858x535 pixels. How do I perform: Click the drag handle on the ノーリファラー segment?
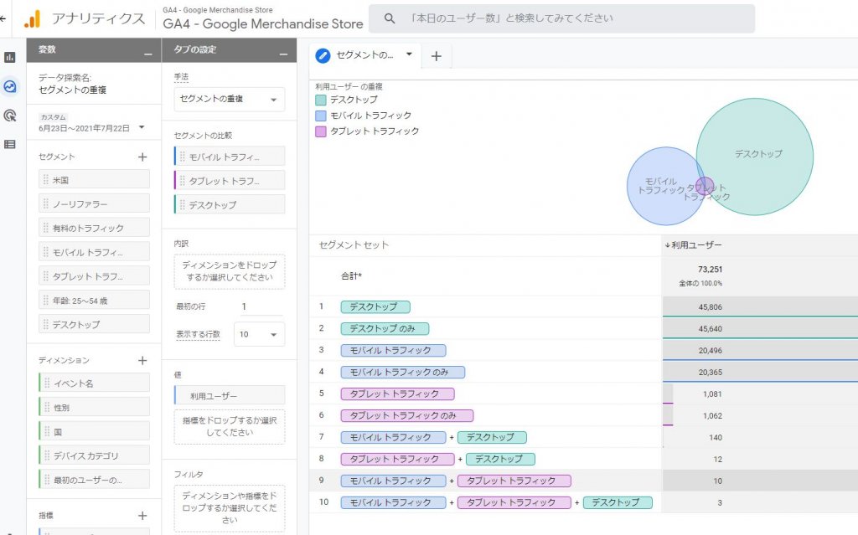pos(46,204)
